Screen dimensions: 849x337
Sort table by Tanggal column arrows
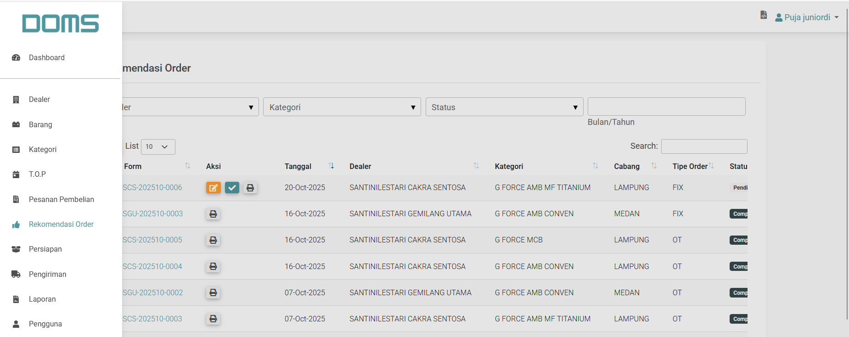point(331,166)
